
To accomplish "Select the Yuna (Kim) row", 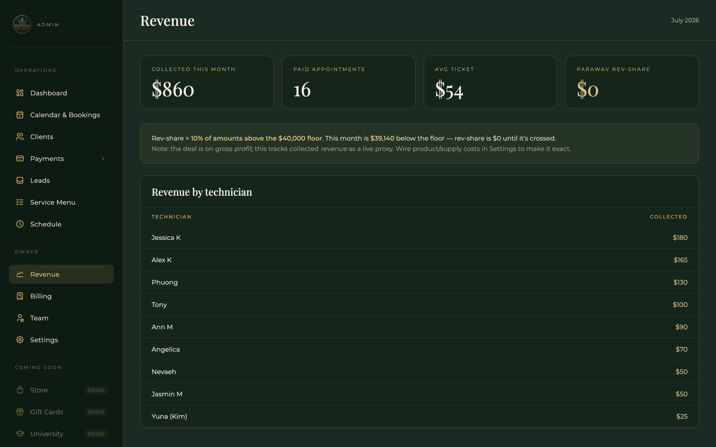I will 419,417.
